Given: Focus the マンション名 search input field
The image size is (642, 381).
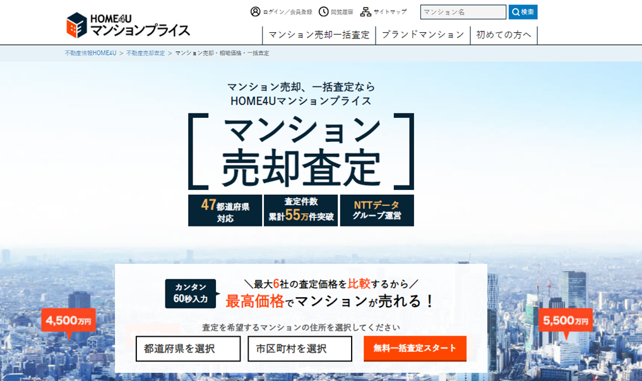Looking at the screenshot, I should point(463,12).
